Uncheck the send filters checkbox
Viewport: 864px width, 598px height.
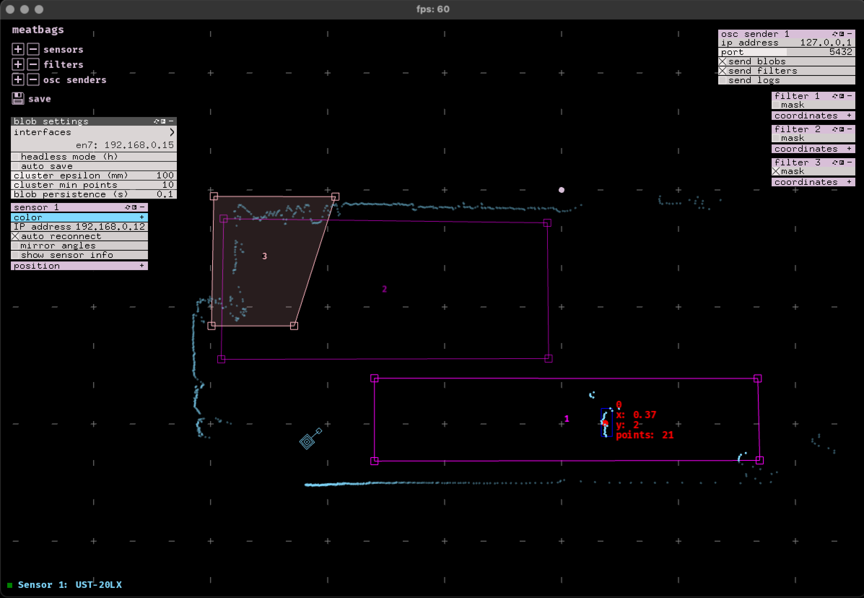(723, 71)
